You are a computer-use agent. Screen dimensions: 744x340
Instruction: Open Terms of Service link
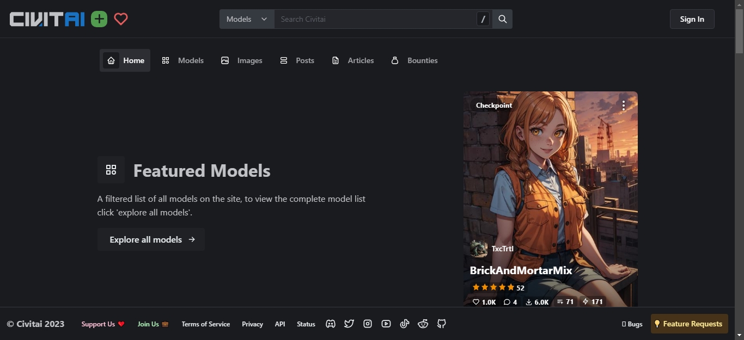point(205,324)
